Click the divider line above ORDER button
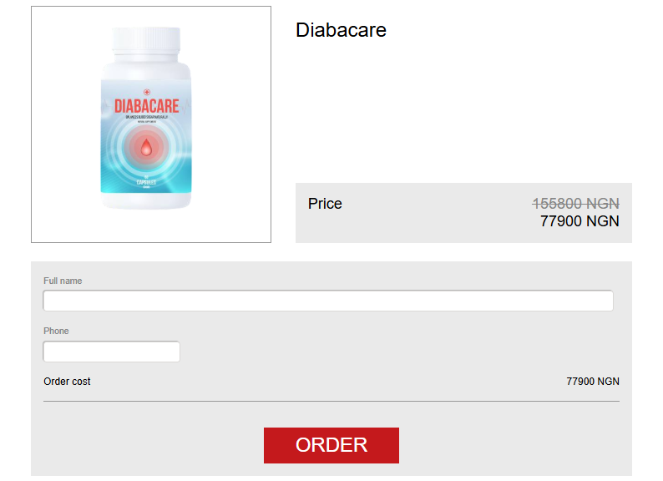Image resolution: width=663 pixels, height=481 pixels. [x=331, y=401]
